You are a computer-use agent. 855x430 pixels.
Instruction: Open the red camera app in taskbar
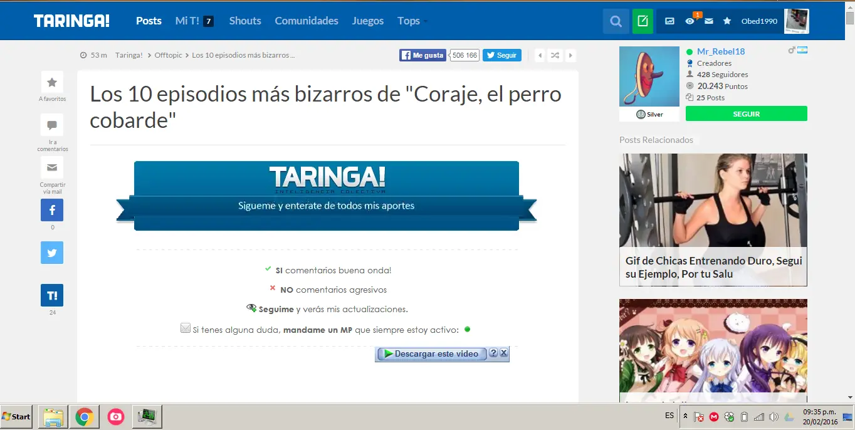[x=115, y=417]
